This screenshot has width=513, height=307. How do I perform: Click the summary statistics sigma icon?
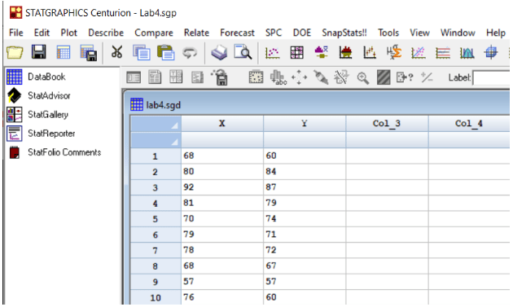(x=394, y=52)
